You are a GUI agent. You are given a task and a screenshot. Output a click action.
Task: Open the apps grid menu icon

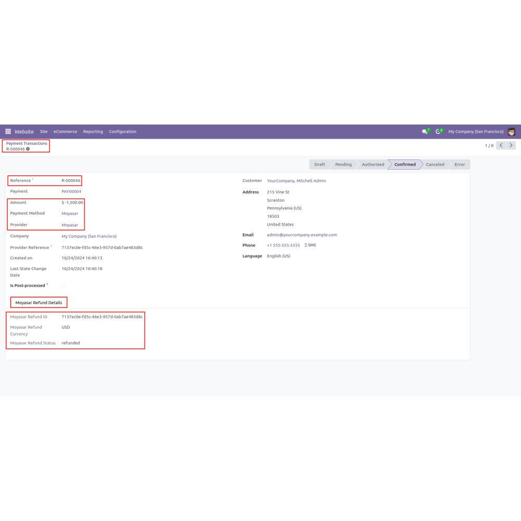(8, 132)
